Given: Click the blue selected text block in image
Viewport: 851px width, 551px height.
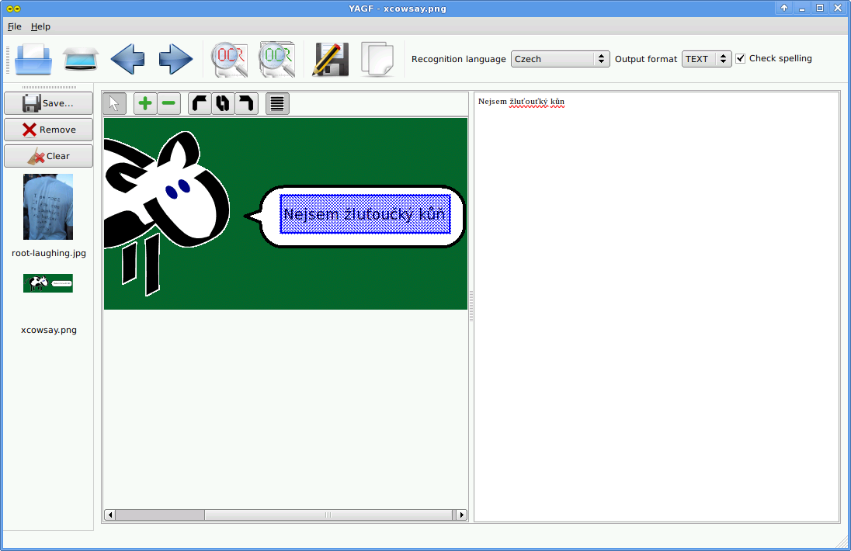Looking at the screenshot, I should click(x=365, y=214).
